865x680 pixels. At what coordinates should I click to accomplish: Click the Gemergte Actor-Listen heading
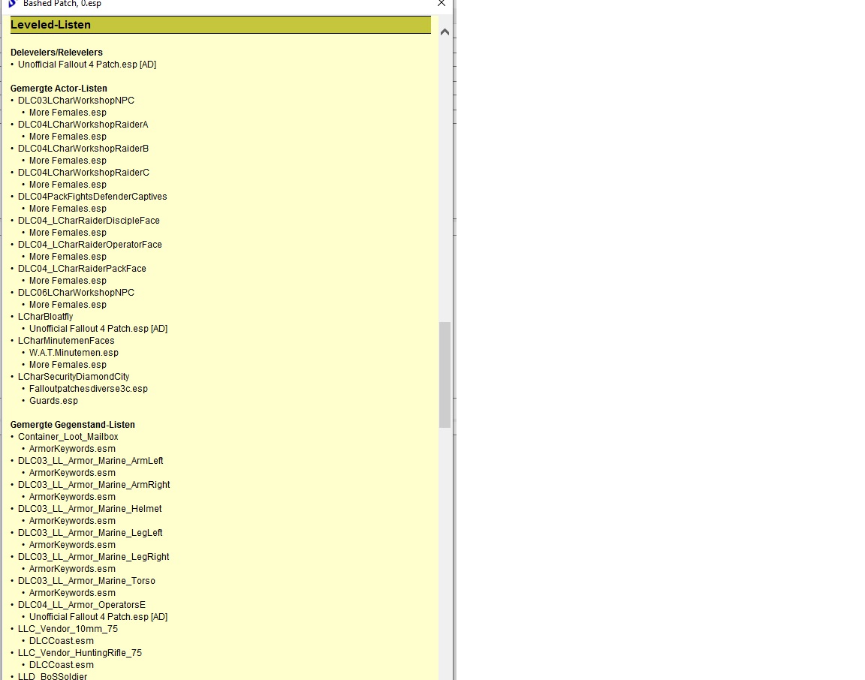pos(59,89)
